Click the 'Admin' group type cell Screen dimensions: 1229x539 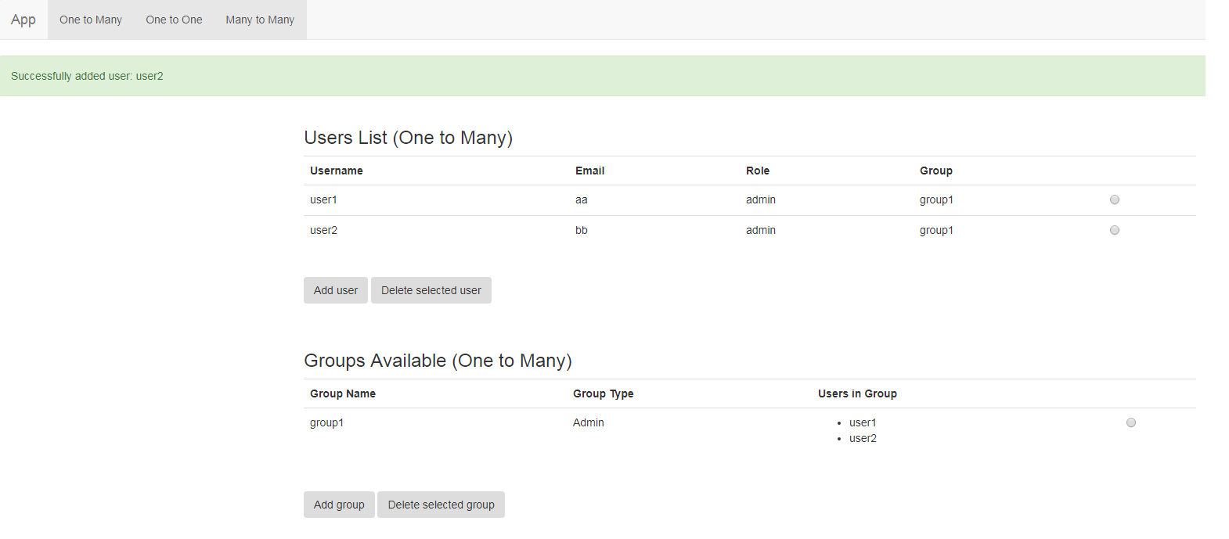[x=589, y=422]
